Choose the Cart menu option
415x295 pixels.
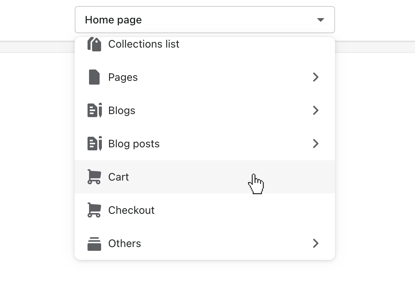coord(118,177)
